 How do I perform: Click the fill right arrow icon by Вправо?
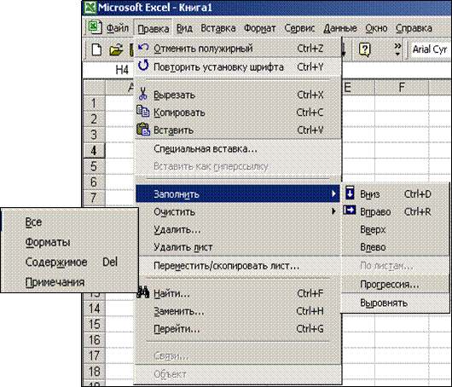point(350,211)
